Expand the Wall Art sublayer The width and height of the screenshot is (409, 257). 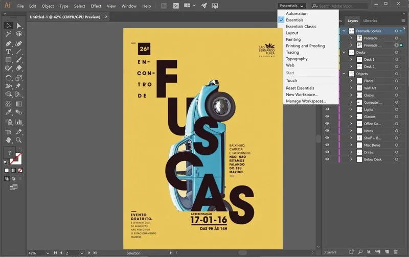(351, 88)
